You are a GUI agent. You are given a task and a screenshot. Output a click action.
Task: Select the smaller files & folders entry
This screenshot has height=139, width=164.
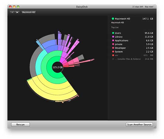coord(132,59)
